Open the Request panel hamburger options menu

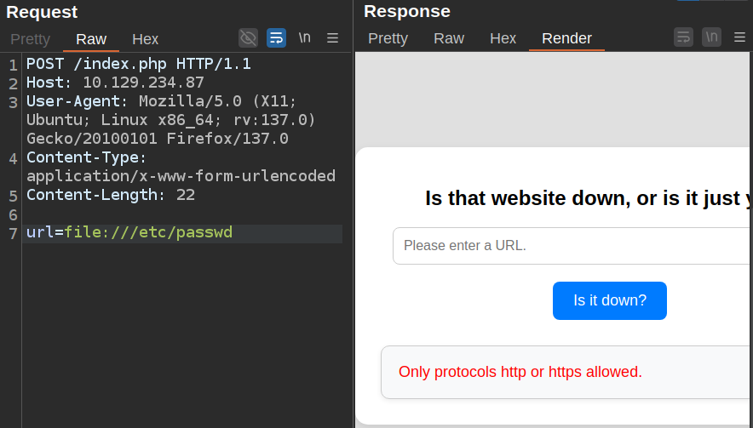[332, 37]
